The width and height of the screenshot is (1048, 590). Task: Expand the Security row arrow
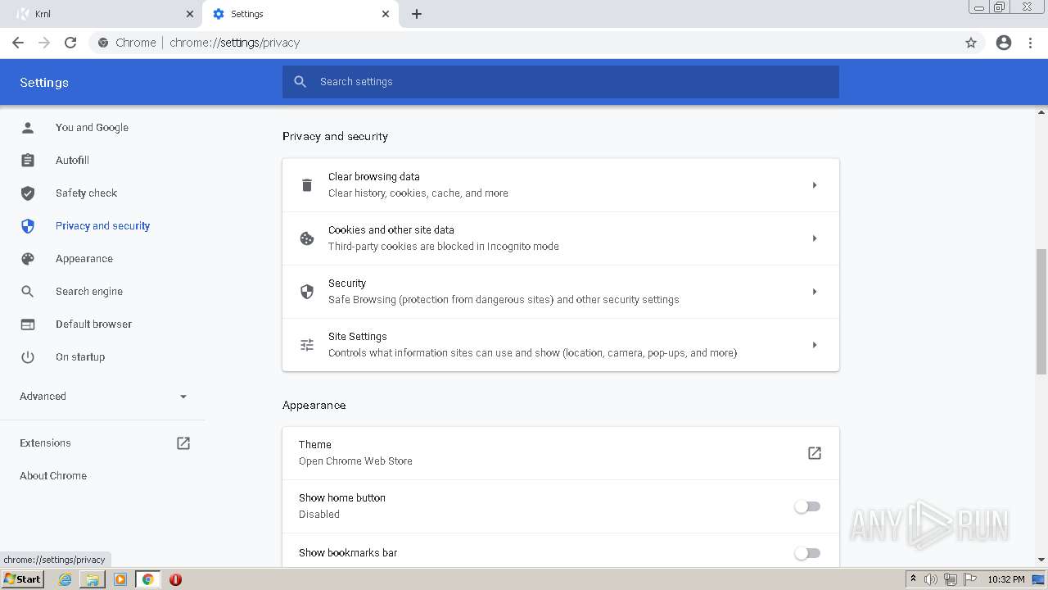[815, 292]
